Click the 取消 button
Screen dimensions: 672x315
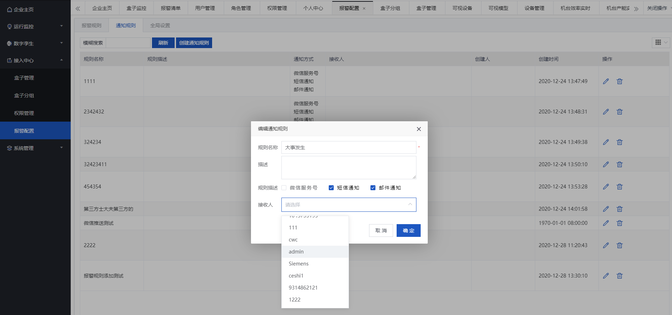tap(381, 231)
